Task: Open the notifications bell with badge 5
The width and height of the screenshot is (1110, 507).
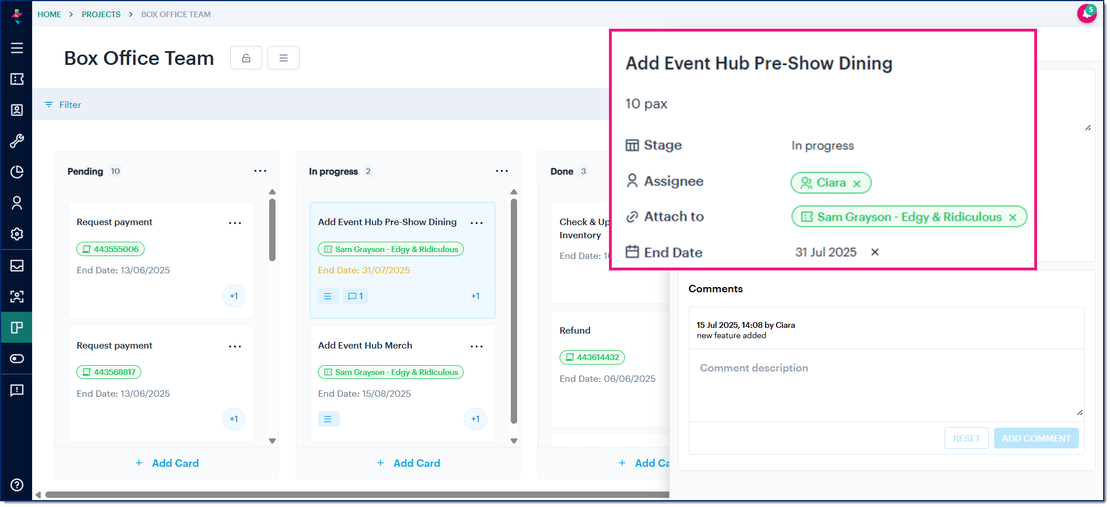Action: 1086,13
